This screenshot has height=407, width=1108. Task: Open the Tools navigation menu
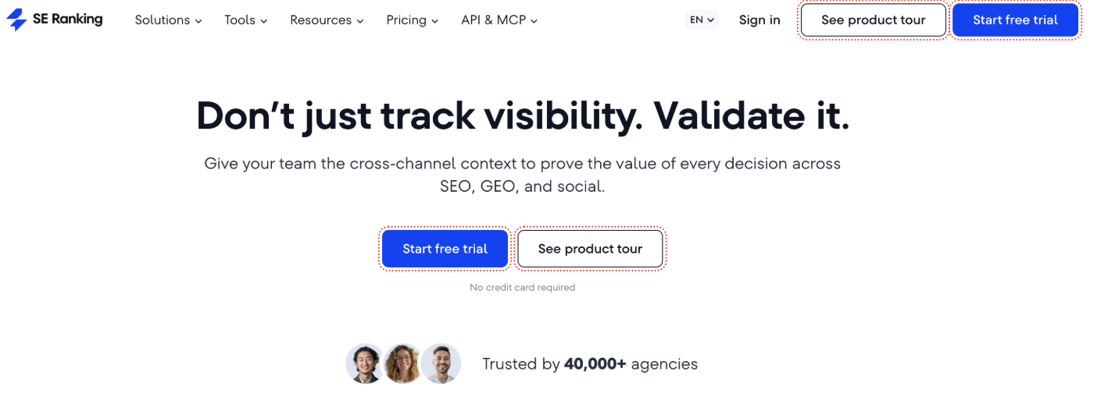pos(246,20)
